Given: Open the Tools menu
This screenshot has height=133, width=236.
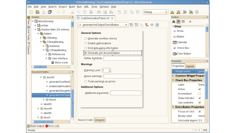Looking at the screenshot, I should coord(94,7).
